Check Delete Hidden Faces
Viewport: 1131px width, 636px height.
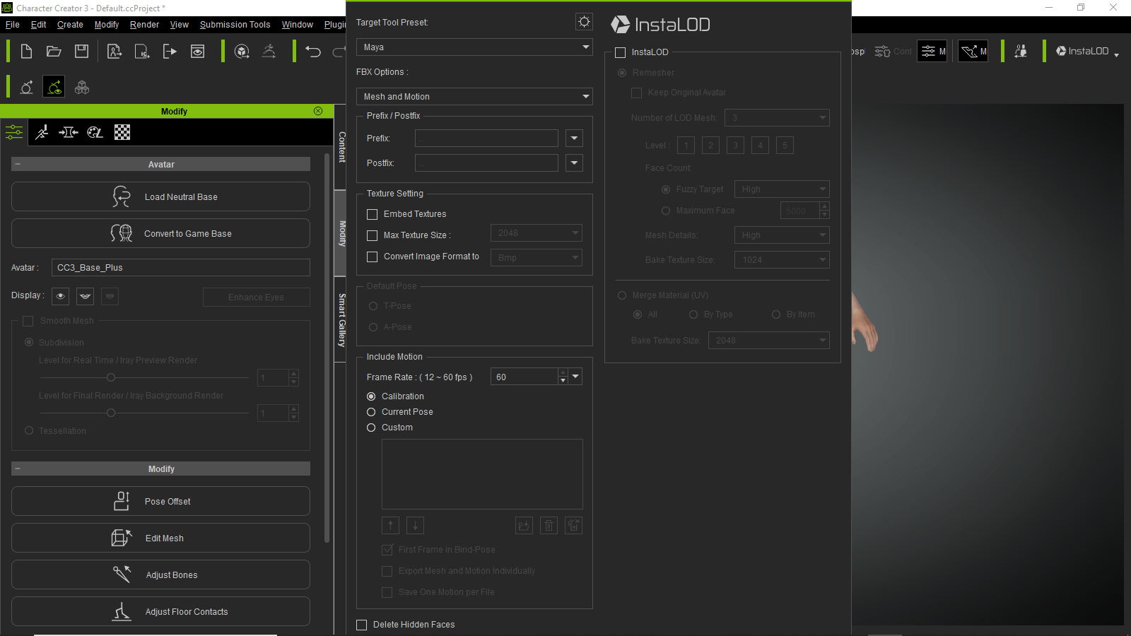(362, 625)
